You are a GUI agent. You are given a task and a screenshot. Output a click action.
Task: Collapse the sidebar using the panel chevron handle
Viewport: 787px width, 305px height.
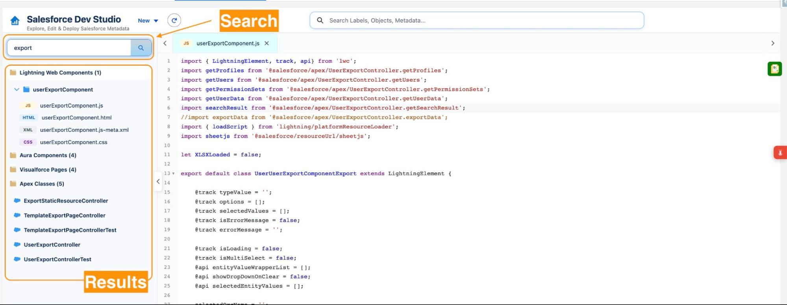158,181
